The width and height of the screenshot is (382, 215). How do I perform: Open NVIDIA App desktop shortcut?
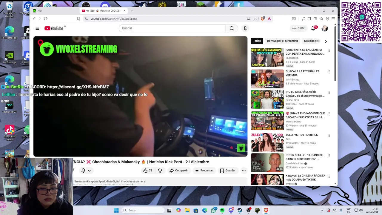click(x=10, y=57)
